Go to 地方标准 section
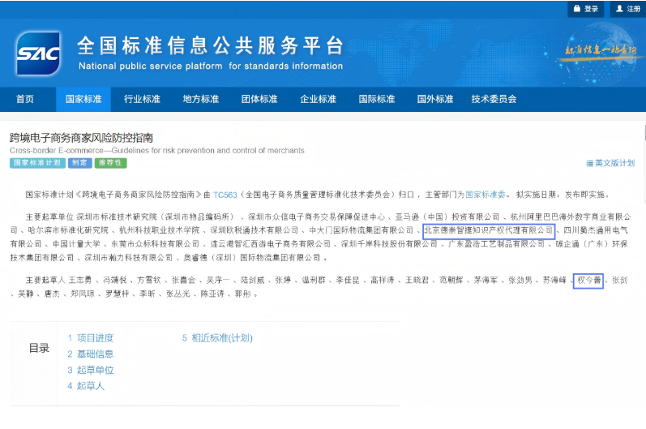The height and width of the screenshot is (429, 646). click(x=200, y=99)
